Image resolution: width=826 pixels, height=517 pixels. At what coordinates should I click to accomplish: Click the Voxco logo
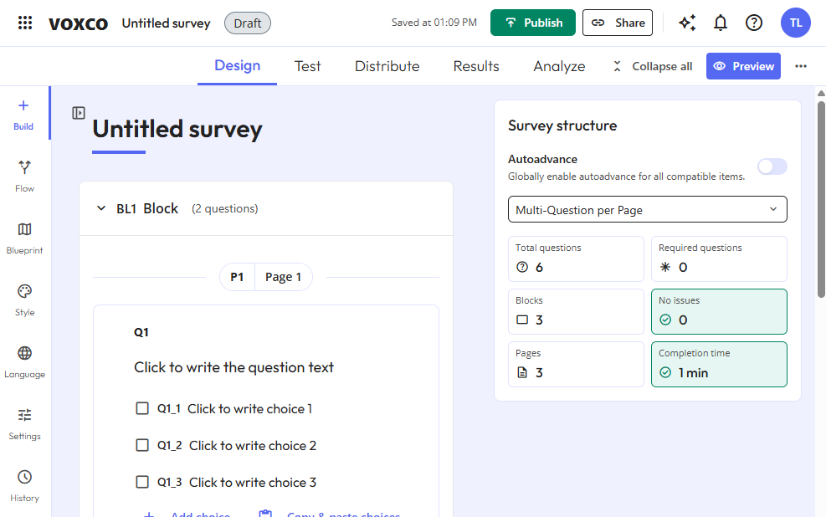[78, 23]
